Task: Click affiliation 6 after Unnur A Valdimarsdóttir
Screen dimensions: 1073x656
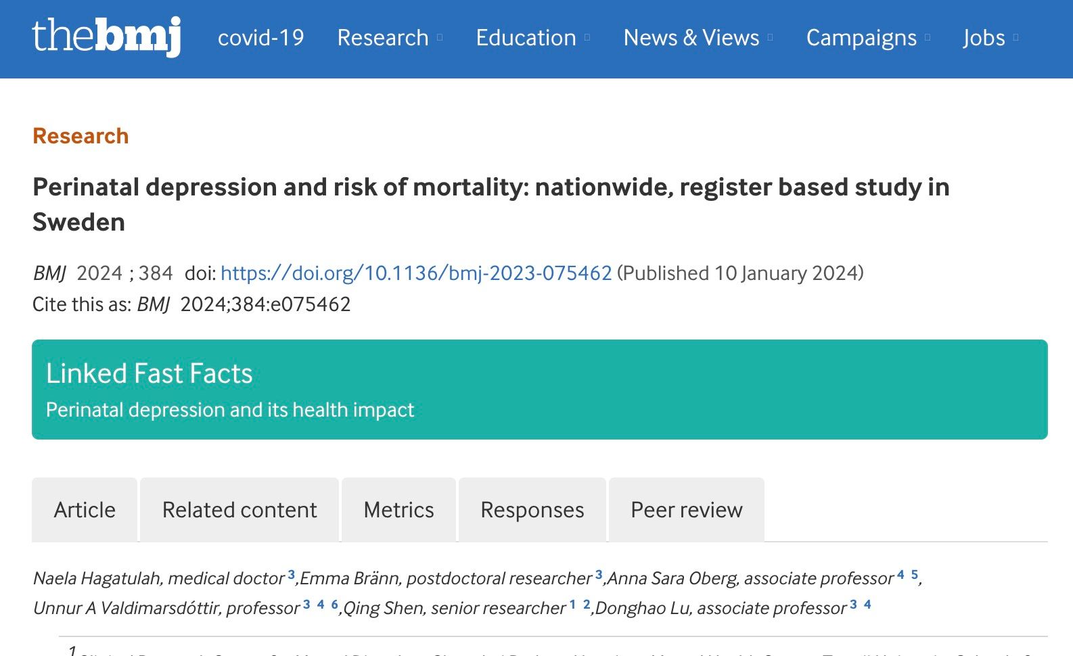Action: (334, 605)
